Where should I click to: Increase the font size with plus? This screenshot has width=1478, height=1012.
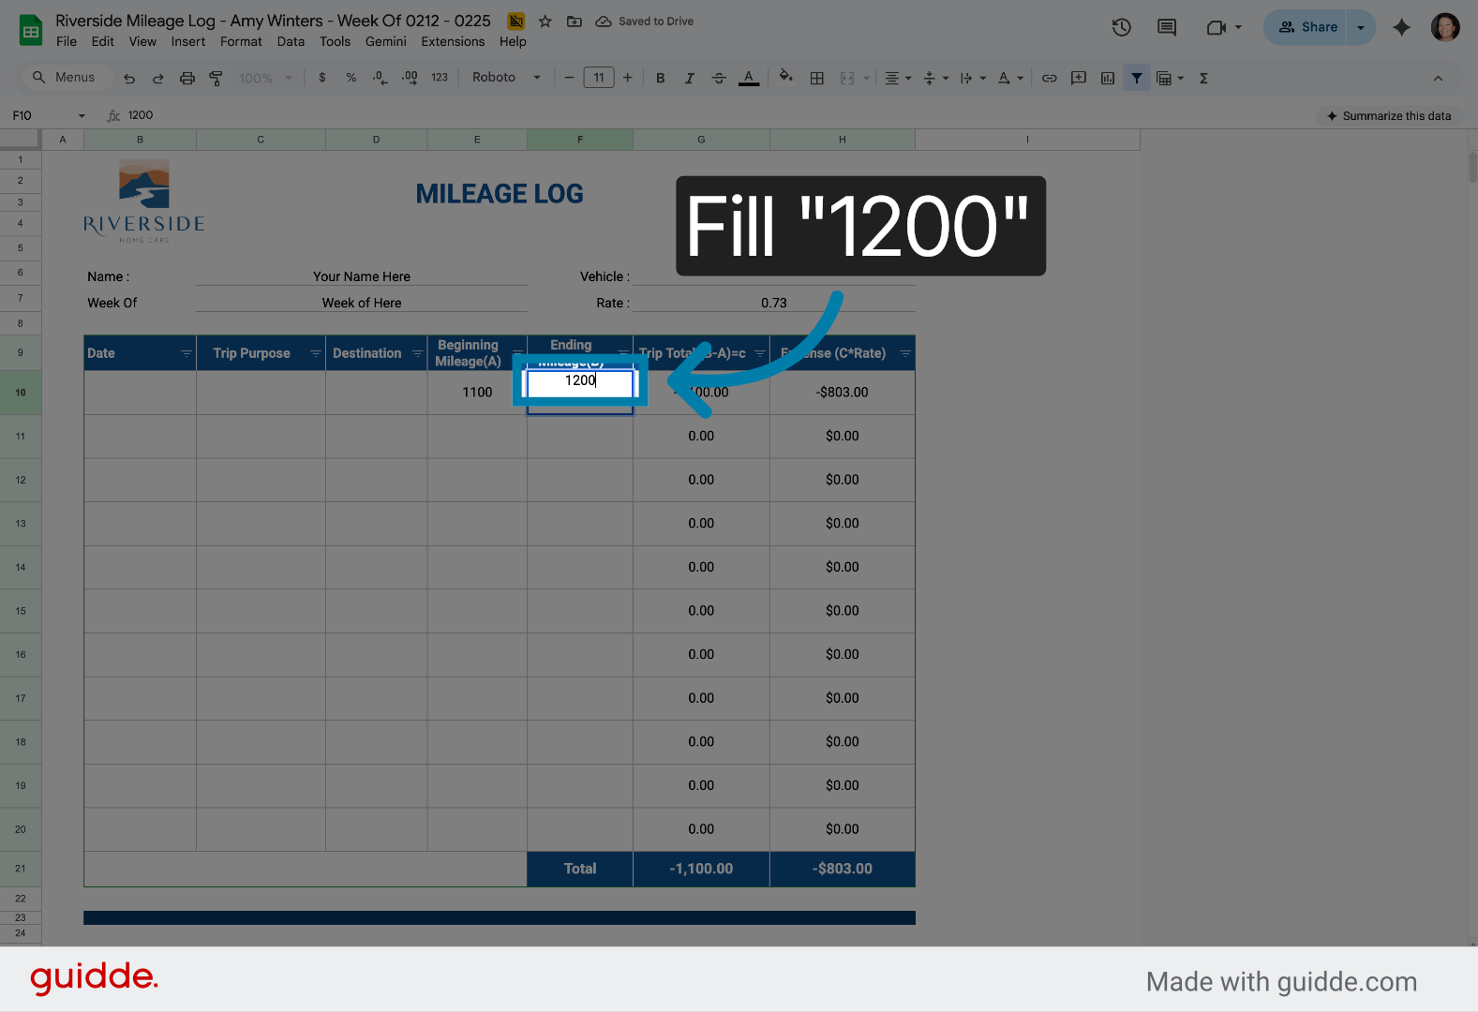[x=628, y=78]
